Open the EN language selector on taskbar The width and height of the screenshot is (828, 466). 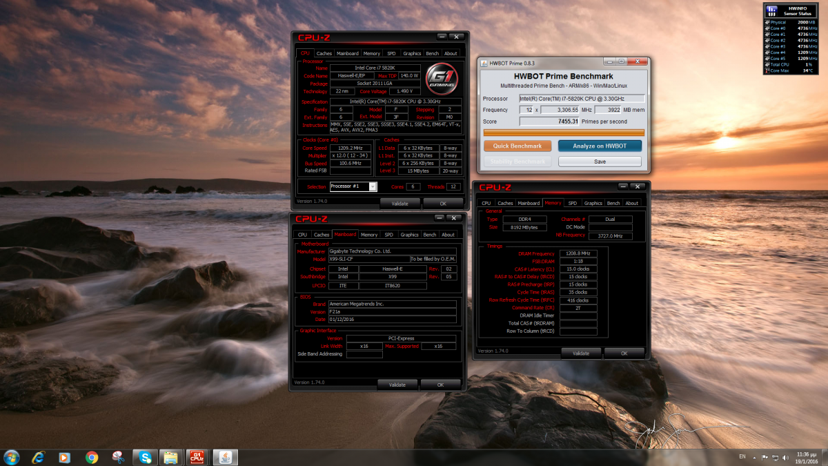click(x=742, y=457)
